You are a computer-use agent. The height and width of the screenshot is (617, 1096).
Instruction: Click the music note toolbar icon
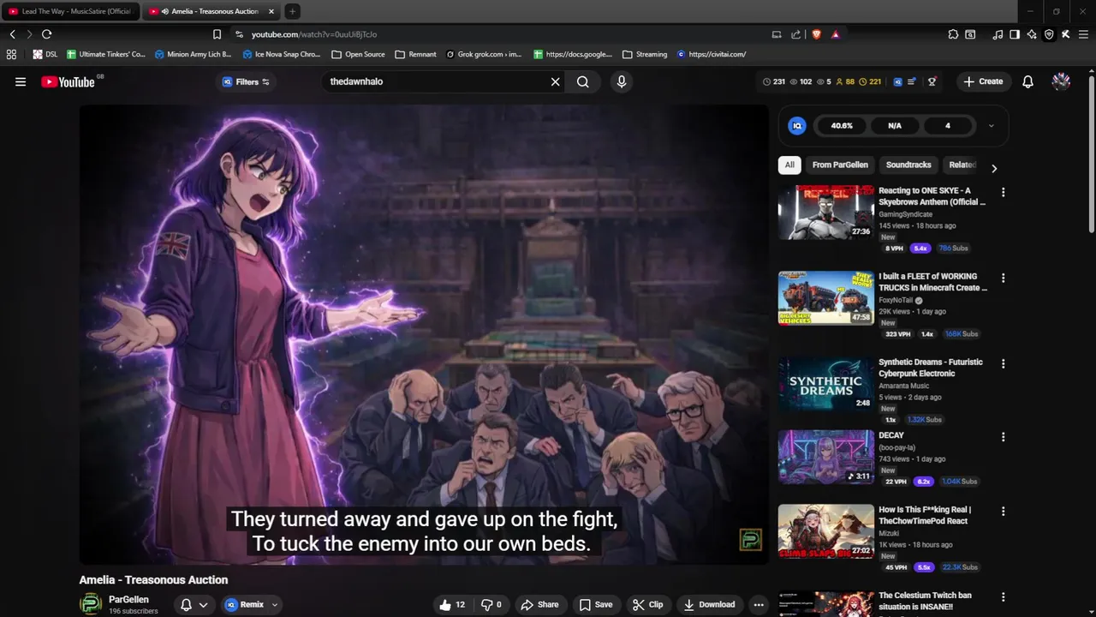(998, 34)
